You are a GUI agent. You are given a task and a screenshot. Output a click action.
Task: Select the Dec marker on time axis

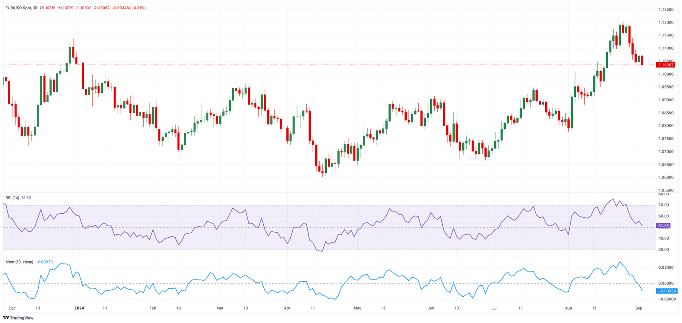point(12,307)
